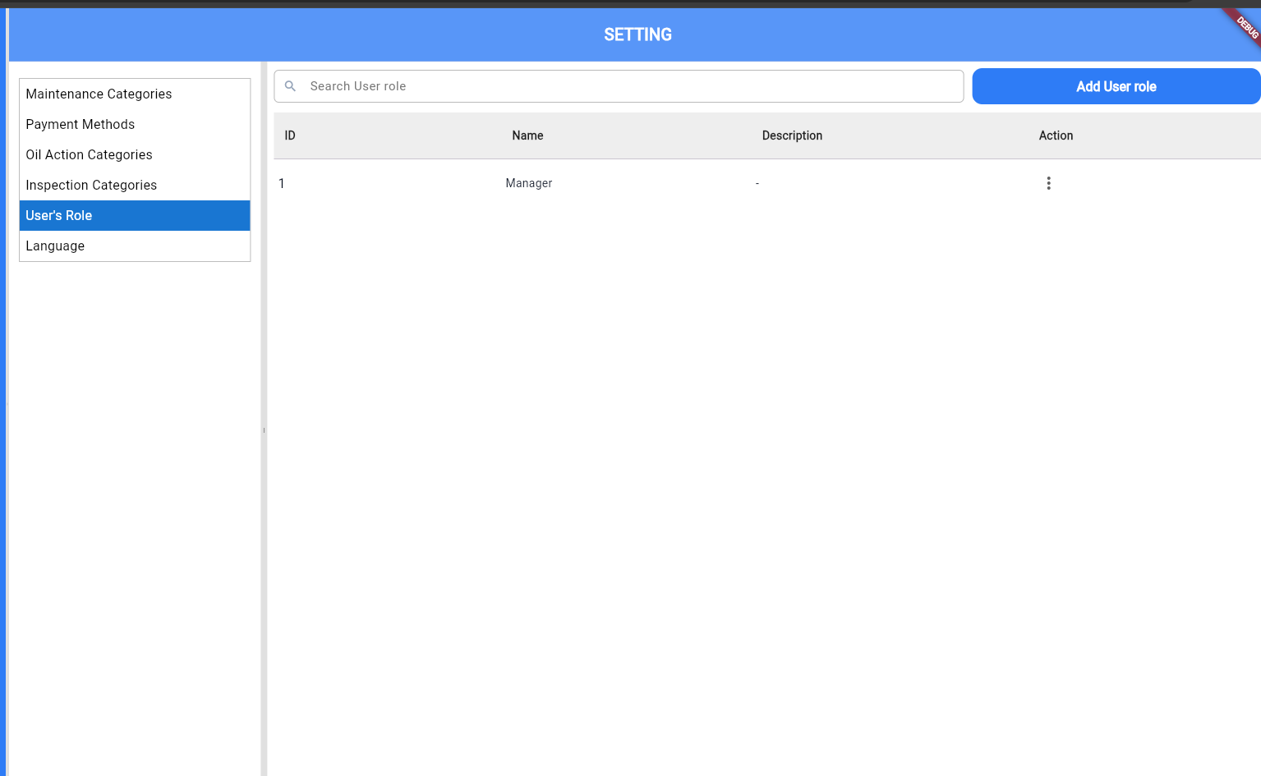Click the Description column header
The height and width of the screenshot is (776, 1261).
click(792, 135)
